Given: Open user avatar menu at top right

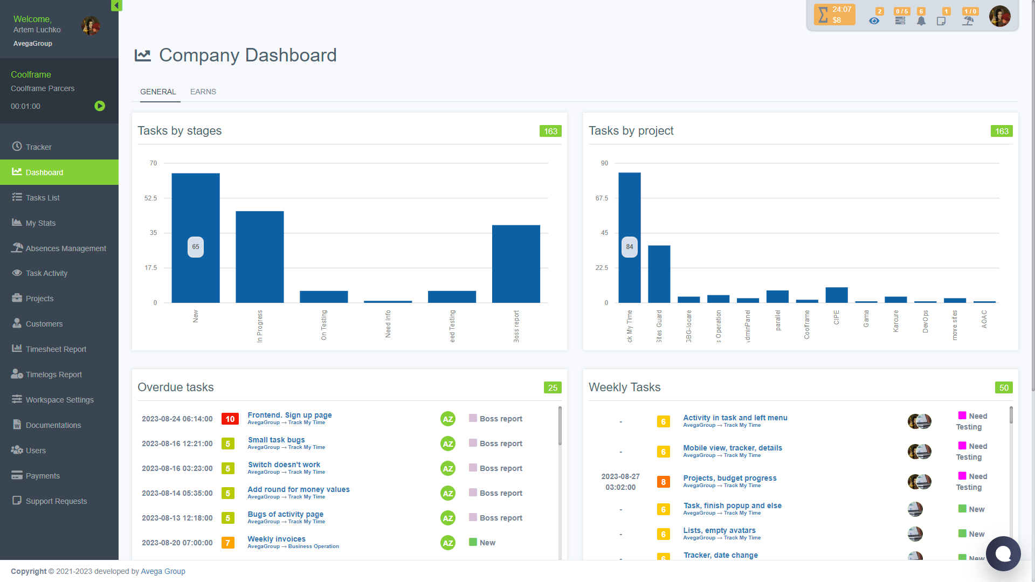Looking at the screenshot, I should click(x=999, y=16).
